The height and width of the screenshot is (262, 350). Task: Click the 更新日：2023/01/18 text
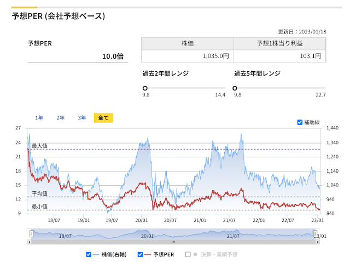point(302,32)
